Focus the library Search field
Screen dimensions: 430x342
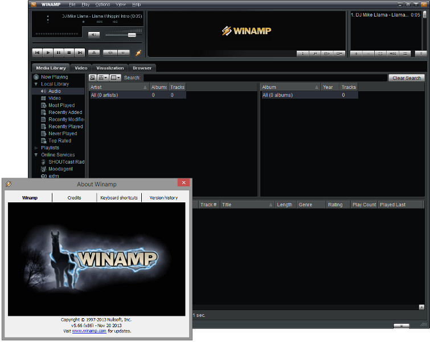(265, 78)
